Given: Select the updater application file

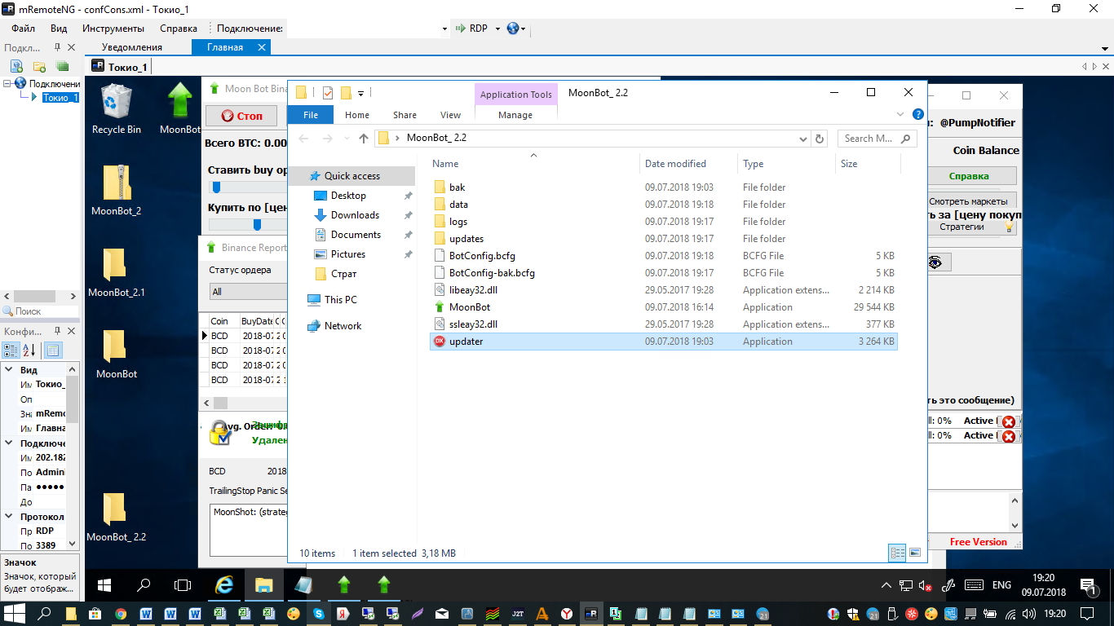Looking at the screenshot, I should [466, 342].
